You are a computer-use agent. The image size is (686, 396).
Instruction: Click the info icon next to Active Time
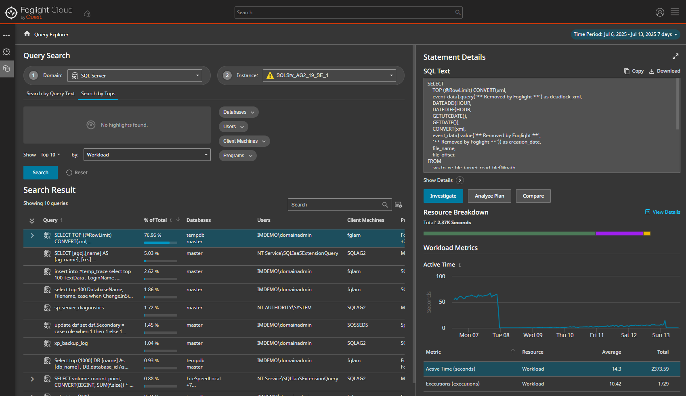coord(459,265)
